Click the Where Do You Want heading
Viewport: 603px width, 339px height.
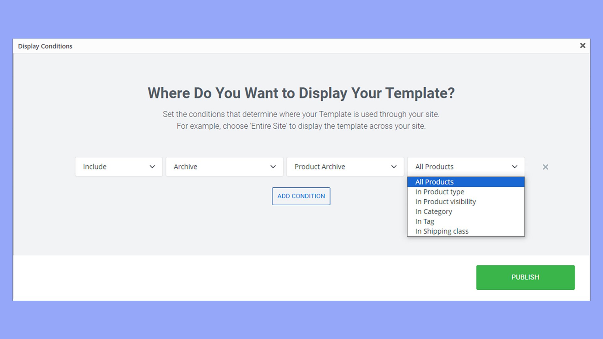click(x=301, y=93)
